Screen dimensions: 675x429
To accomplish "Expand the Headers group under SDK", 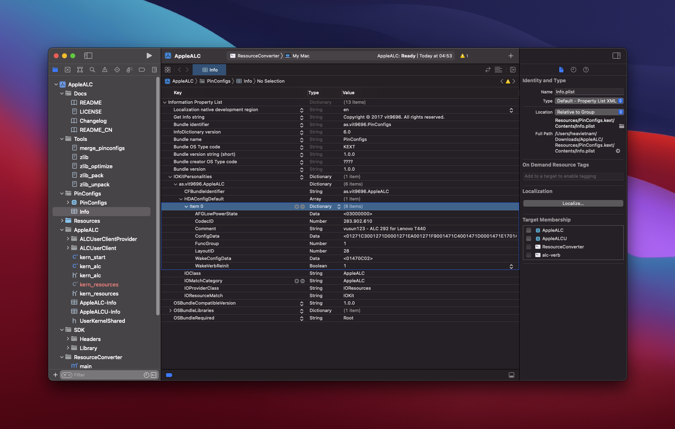I will [68, 339].
